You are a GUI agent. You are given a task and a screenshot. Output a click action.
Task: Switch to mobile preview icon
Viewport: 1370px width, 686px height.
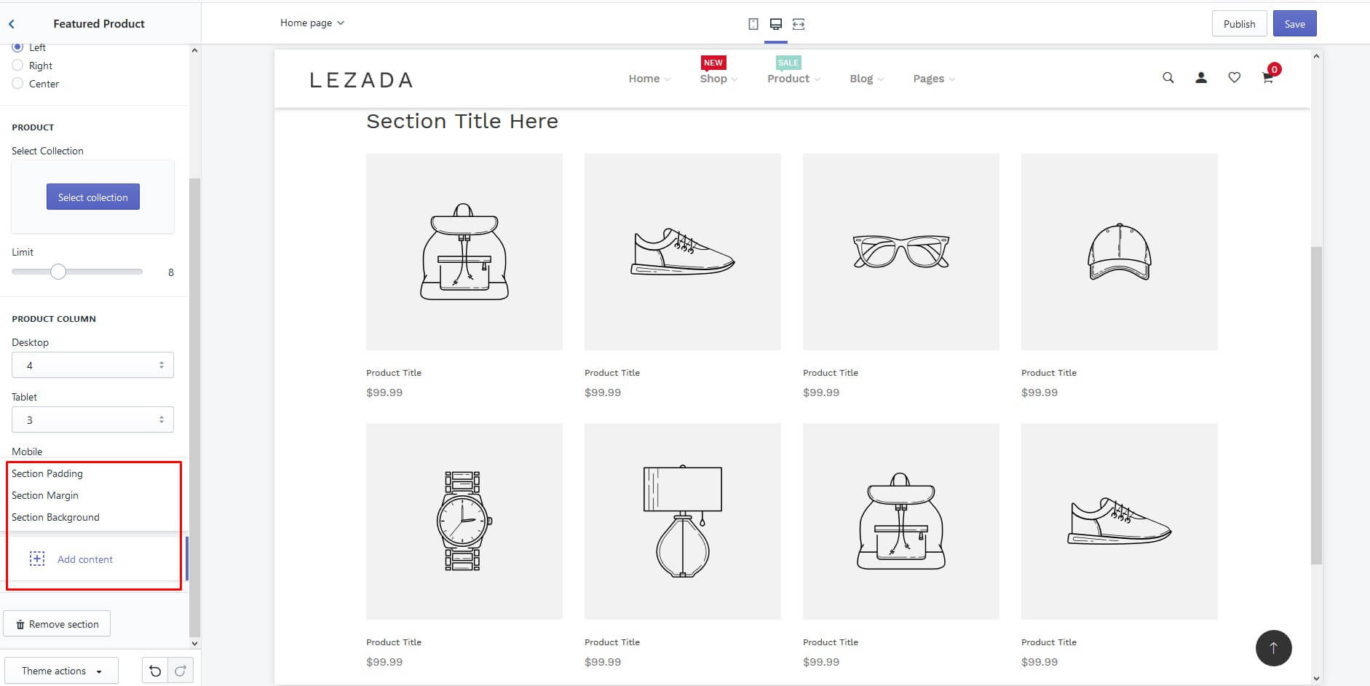point(753,24)
